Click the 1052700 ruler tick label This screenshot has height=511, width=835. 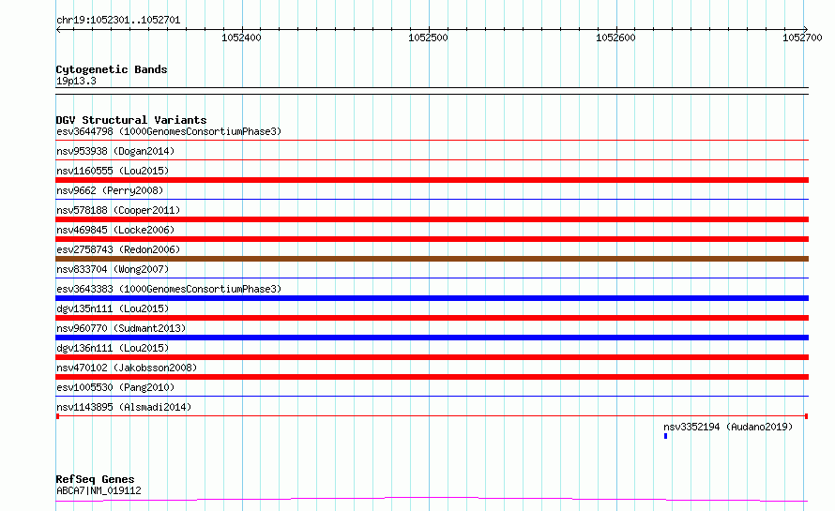click(x=802, y=38)
